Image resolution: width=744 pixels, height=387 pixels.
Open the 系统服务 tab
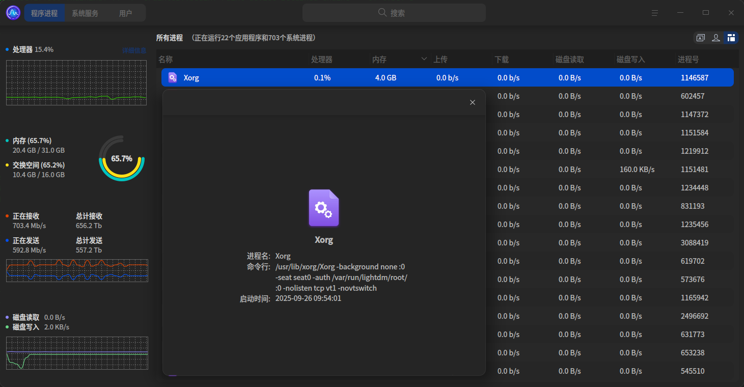[x=85, y=13]
